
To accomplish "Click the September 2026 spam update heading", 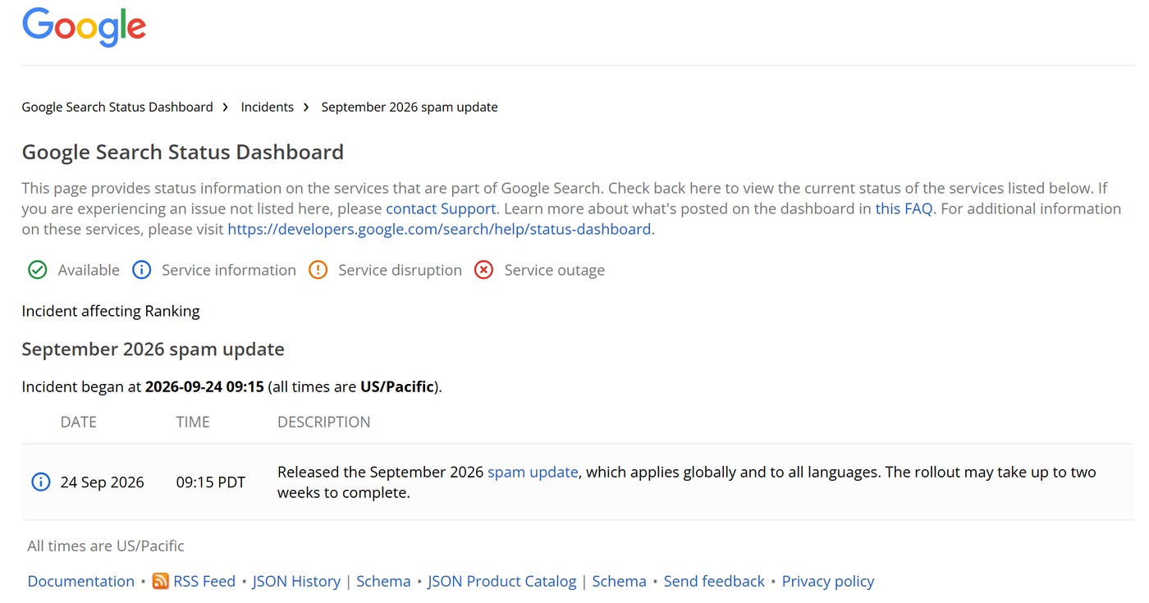I will (x=153, y=349).
